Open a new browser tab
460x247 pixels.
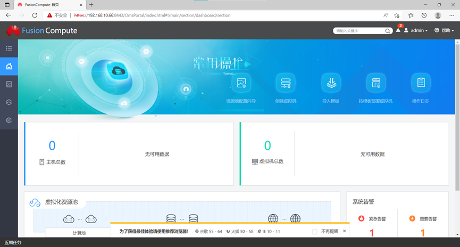click(x=91, y=5)
